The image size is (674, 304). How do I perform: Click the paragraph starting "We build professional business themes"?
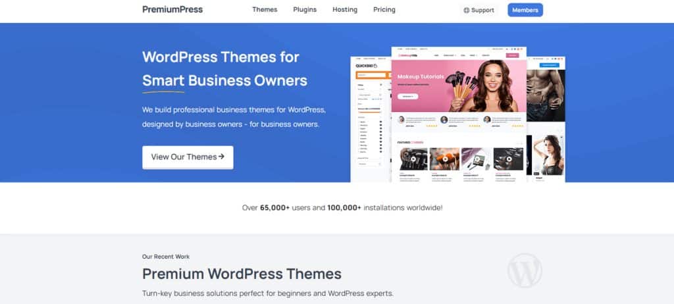(x=234, y=117)
